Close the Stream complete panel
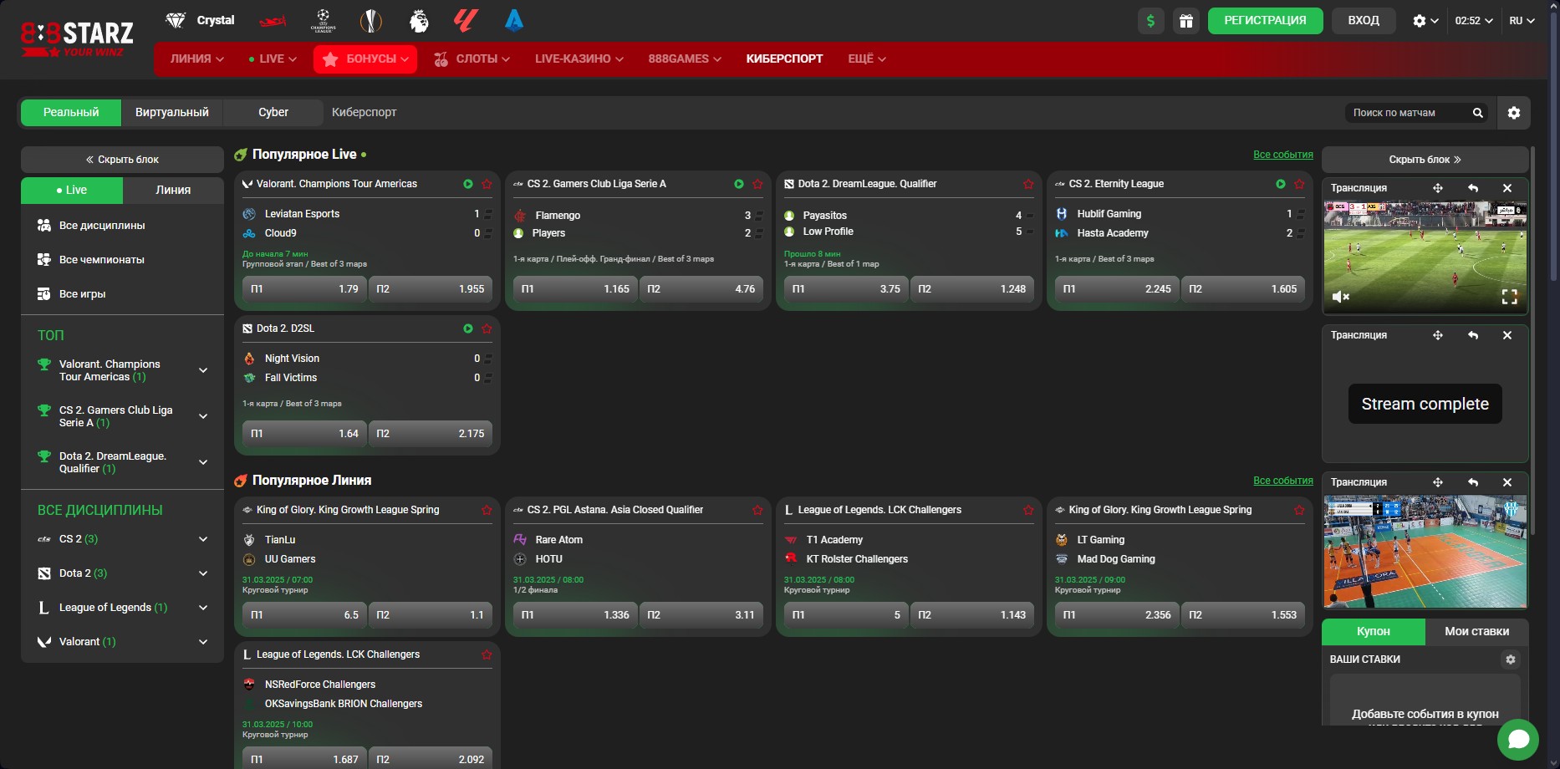1560x769 pixels. tap(1507, 335)
